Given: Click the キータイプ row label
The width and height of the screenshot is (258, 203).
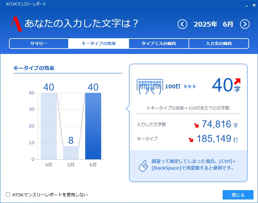Looking at the screenshot, I should [147, 139].
